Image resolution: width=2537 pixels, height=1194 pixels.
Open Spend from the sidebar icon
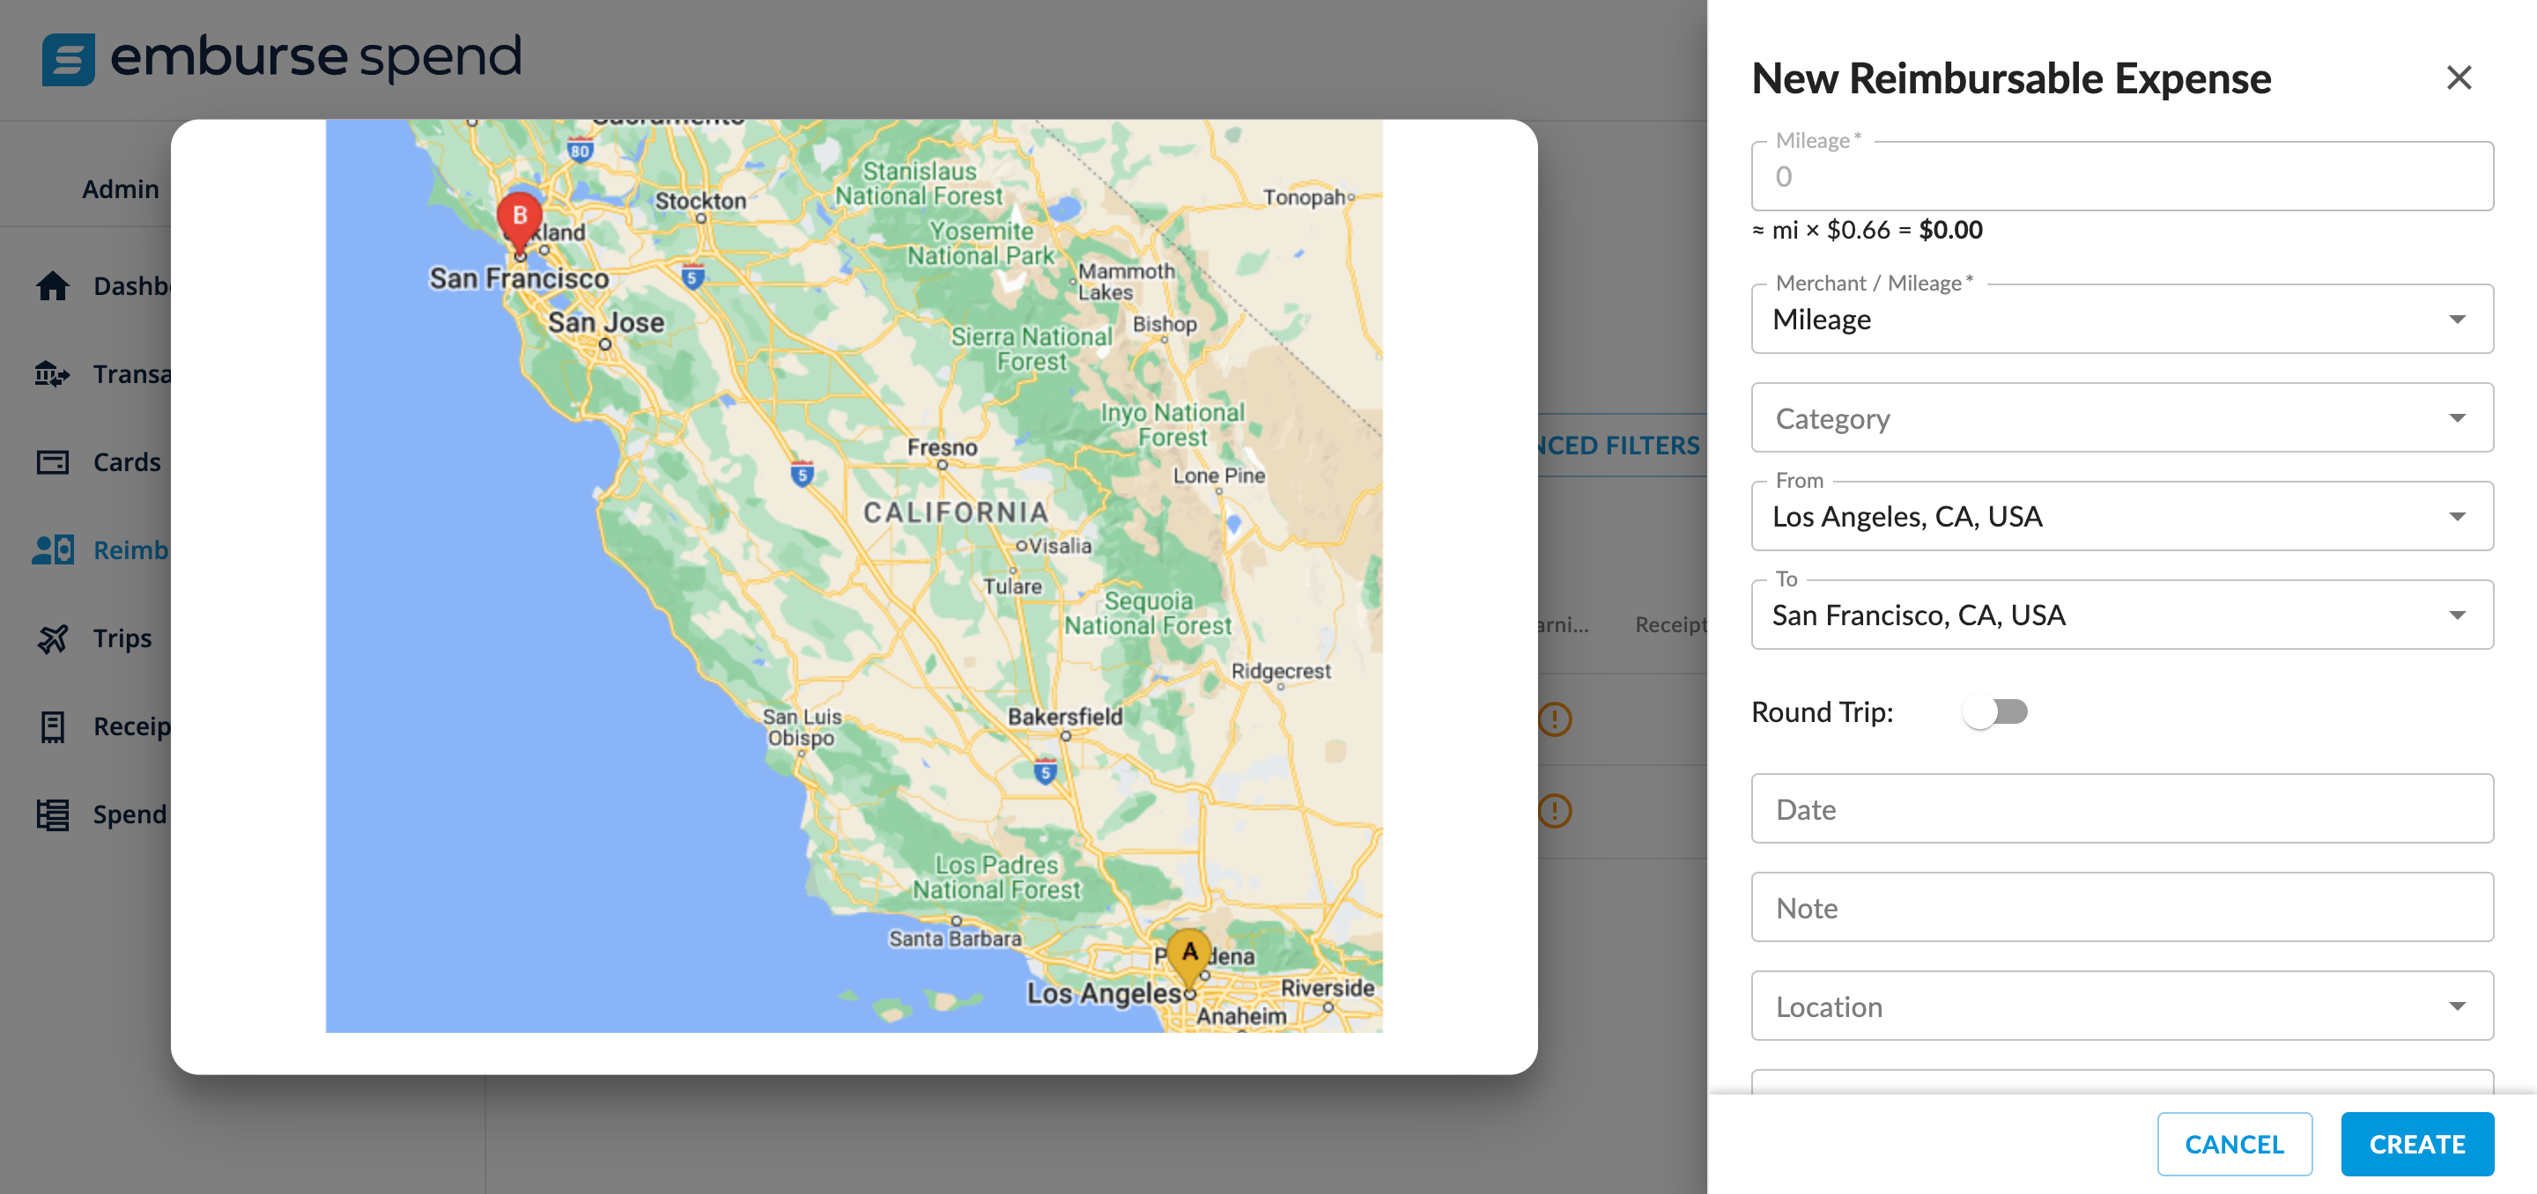[51, 813]
